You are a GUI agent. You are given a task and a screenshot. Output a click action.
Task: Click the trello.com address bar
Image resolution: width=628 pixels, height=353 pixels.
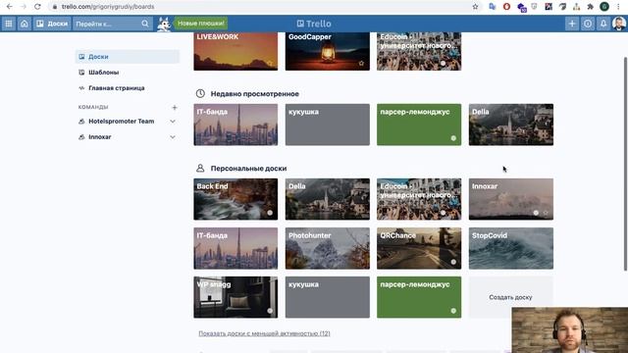click(x=265, y=7)
